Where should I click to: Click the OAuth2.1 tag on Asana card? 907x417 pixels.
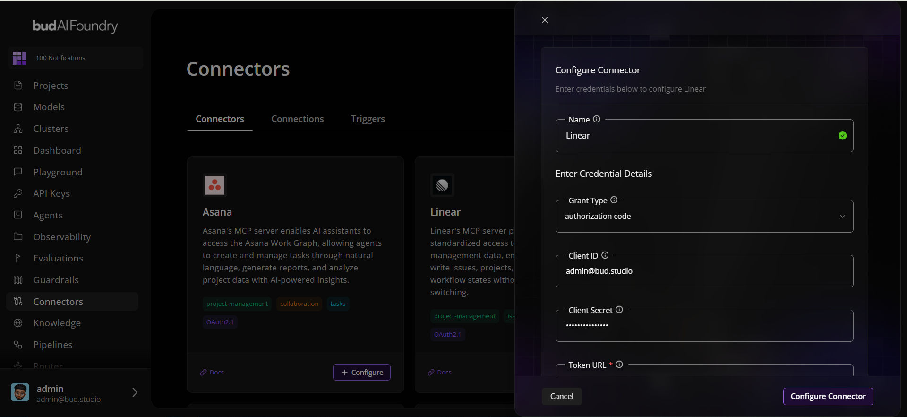coord(220,322)
